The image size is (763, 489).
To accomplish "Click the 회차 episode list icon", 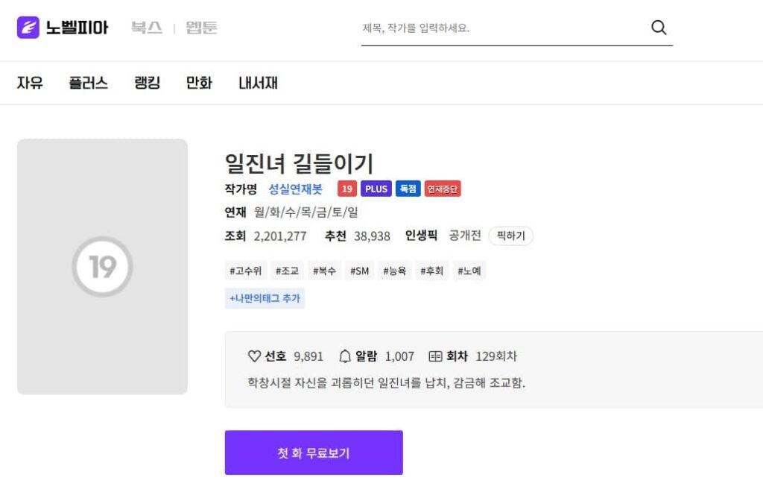I will [435, 356].
